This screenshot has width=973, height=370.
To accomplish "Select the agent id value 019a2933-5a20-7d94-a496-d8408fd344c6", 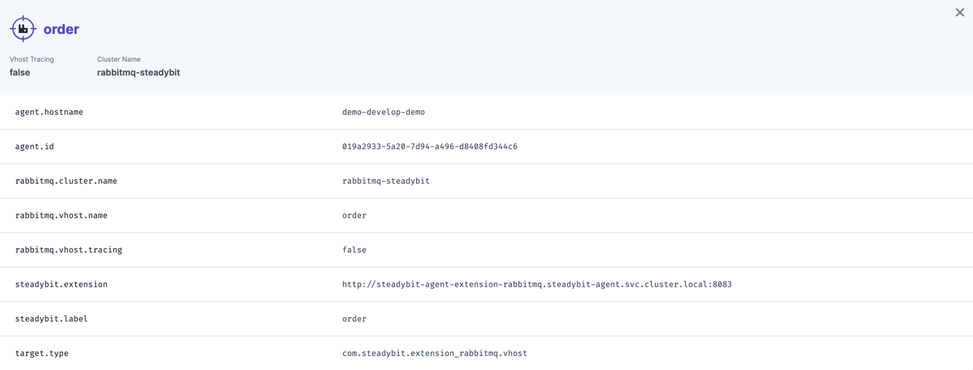I will (x=429, y=147).
